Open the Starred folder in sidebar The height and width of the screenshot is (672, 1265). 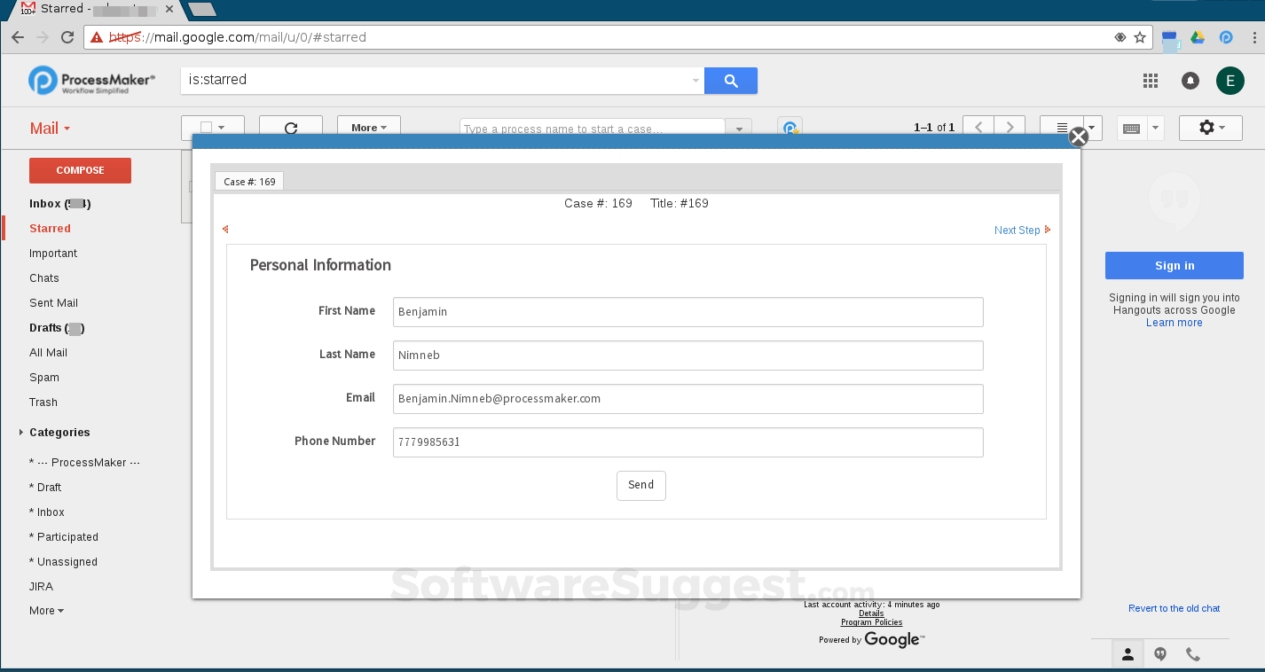click(x=50, y=228)
